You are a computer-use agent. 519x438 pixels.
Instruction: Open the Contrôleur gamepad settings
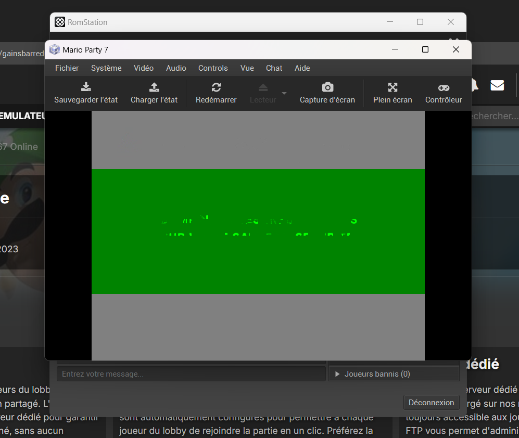pos(444,88)
